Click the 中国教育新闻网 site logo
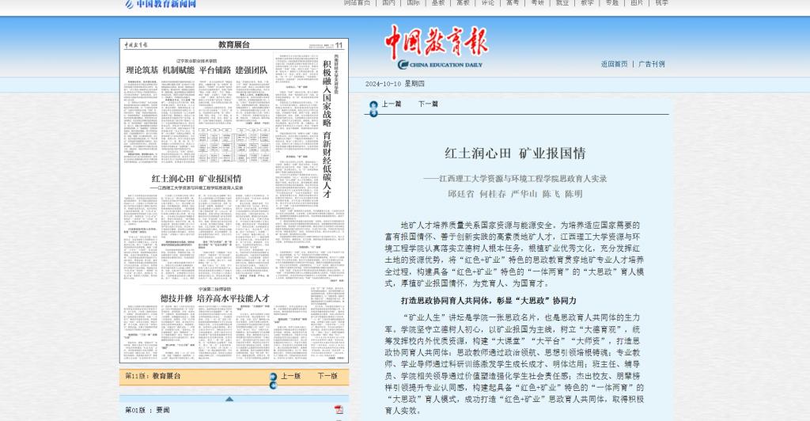 coord(161,4)
